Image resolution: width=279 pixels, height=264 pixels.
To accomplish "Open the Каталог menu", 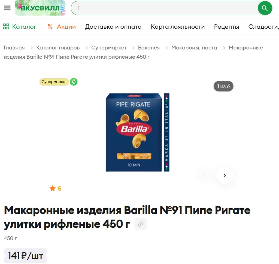I will pos(20,26).
